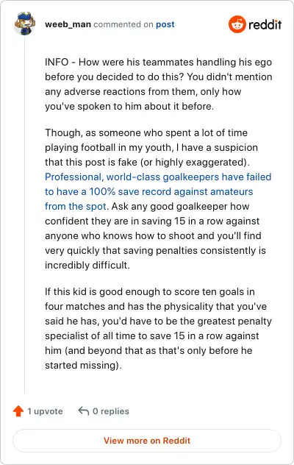Click the paragraph starting "If this kid"

(x=158, y=328)
